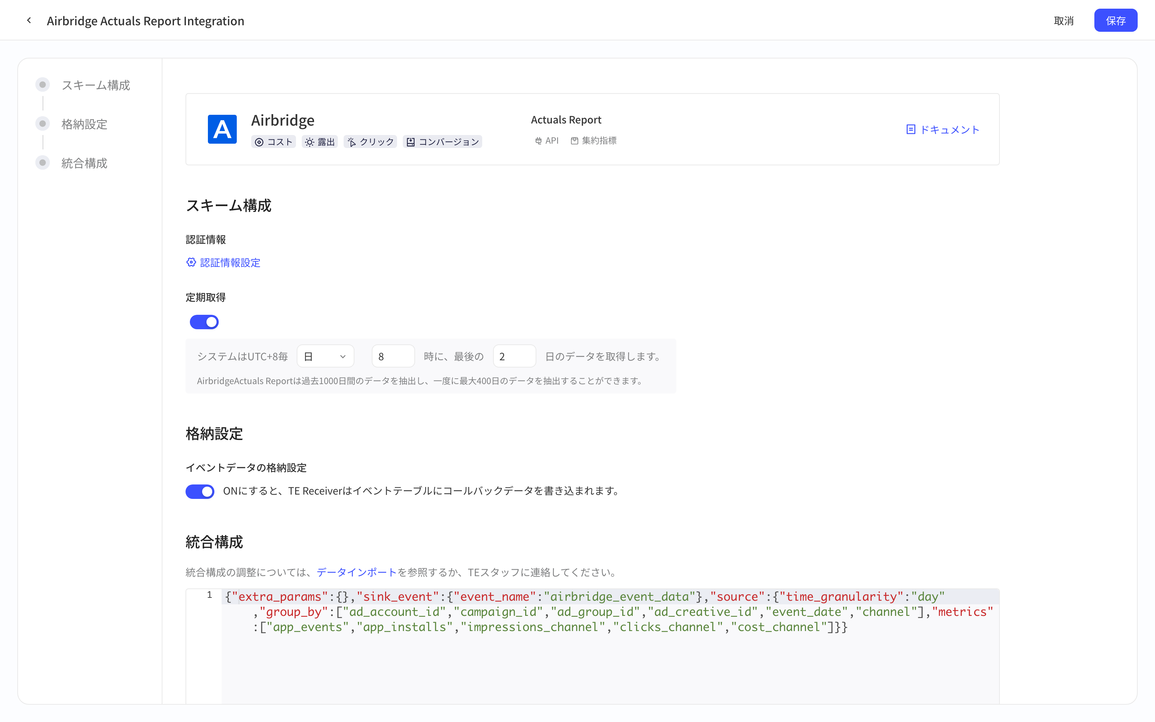This screenshot has width=1155, height=722.
Task: Click the 統合構成 step circle in sidebar
Action: pyautogui.click(x=43, y=163)
